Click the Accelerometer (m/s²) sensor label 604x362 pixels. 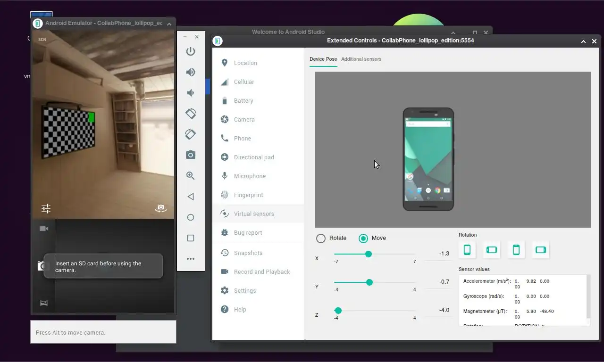click(x=487, y=281)
